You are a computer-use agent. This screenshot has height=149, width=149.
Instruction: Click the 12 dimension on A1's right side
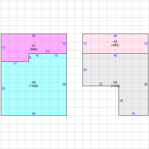pos(64,44)
